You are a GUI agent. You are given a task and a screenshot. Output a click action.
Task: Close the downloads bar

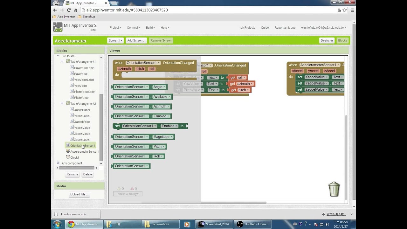351,214
